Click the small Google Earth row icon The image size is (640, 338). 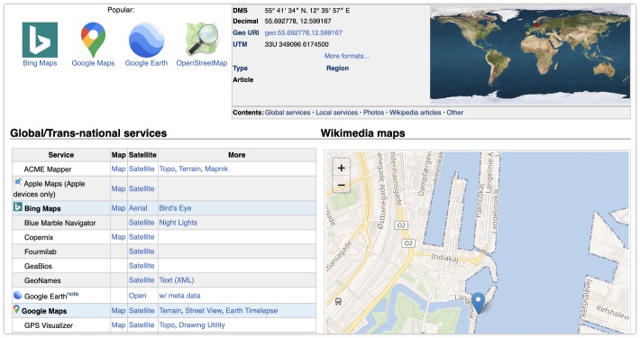coord(17,295)
